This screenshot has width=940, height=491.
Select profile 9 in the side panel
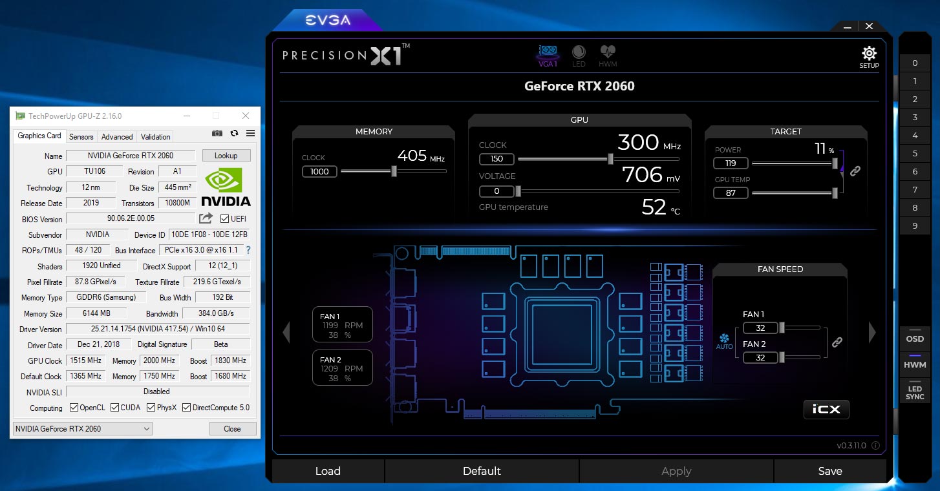click(915, 226)
